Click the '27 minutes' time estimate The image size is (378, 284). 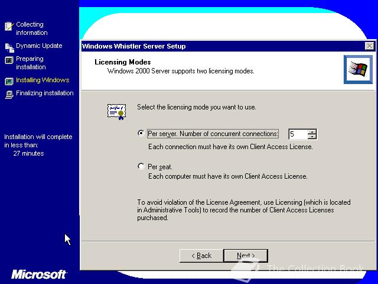(x=28, y=153)
